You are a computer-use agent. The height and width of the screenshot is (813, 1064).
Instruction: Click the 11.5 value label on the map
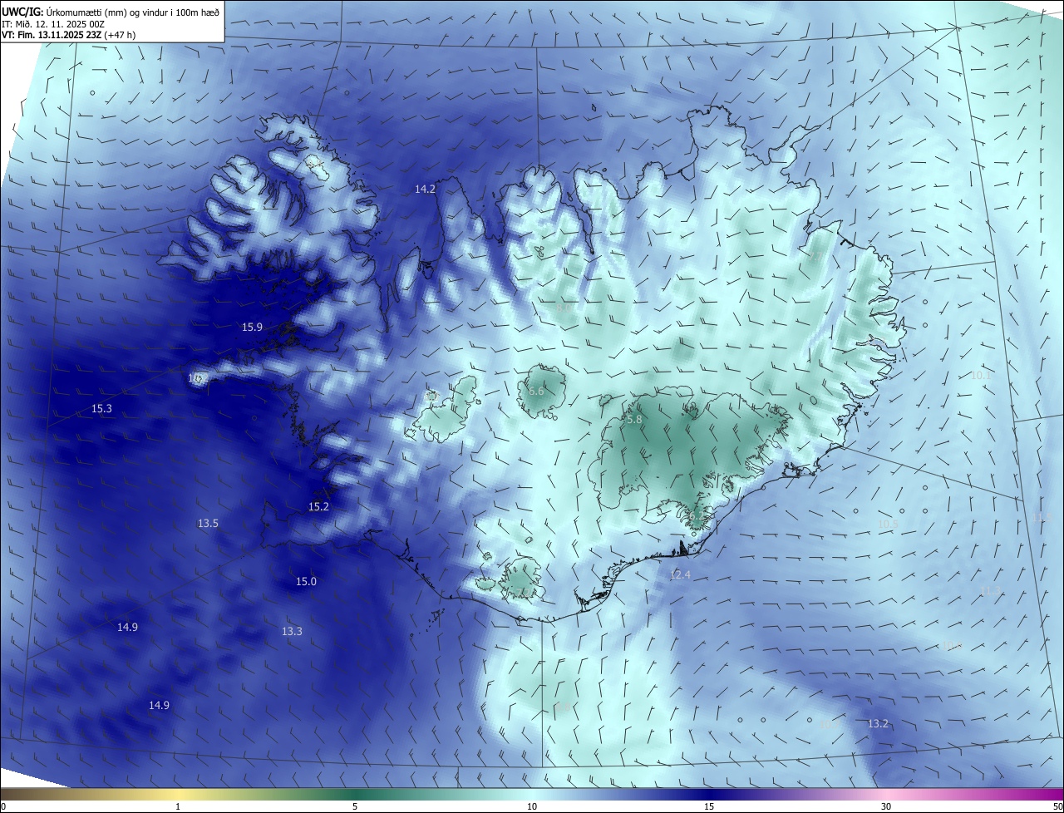pyautogui.click(x=1042, y=517)
